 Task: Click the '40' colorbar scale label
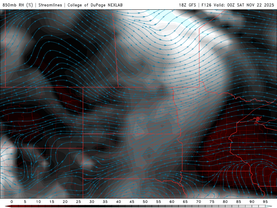pos(118,202)
